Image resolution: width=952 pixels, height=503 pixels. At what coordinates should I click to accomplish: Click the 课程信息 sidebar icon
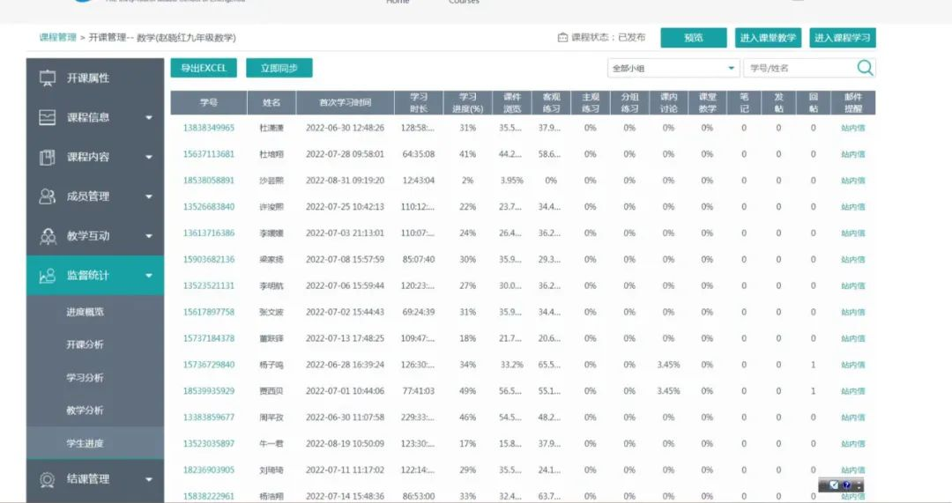click(x=48, y=117)
